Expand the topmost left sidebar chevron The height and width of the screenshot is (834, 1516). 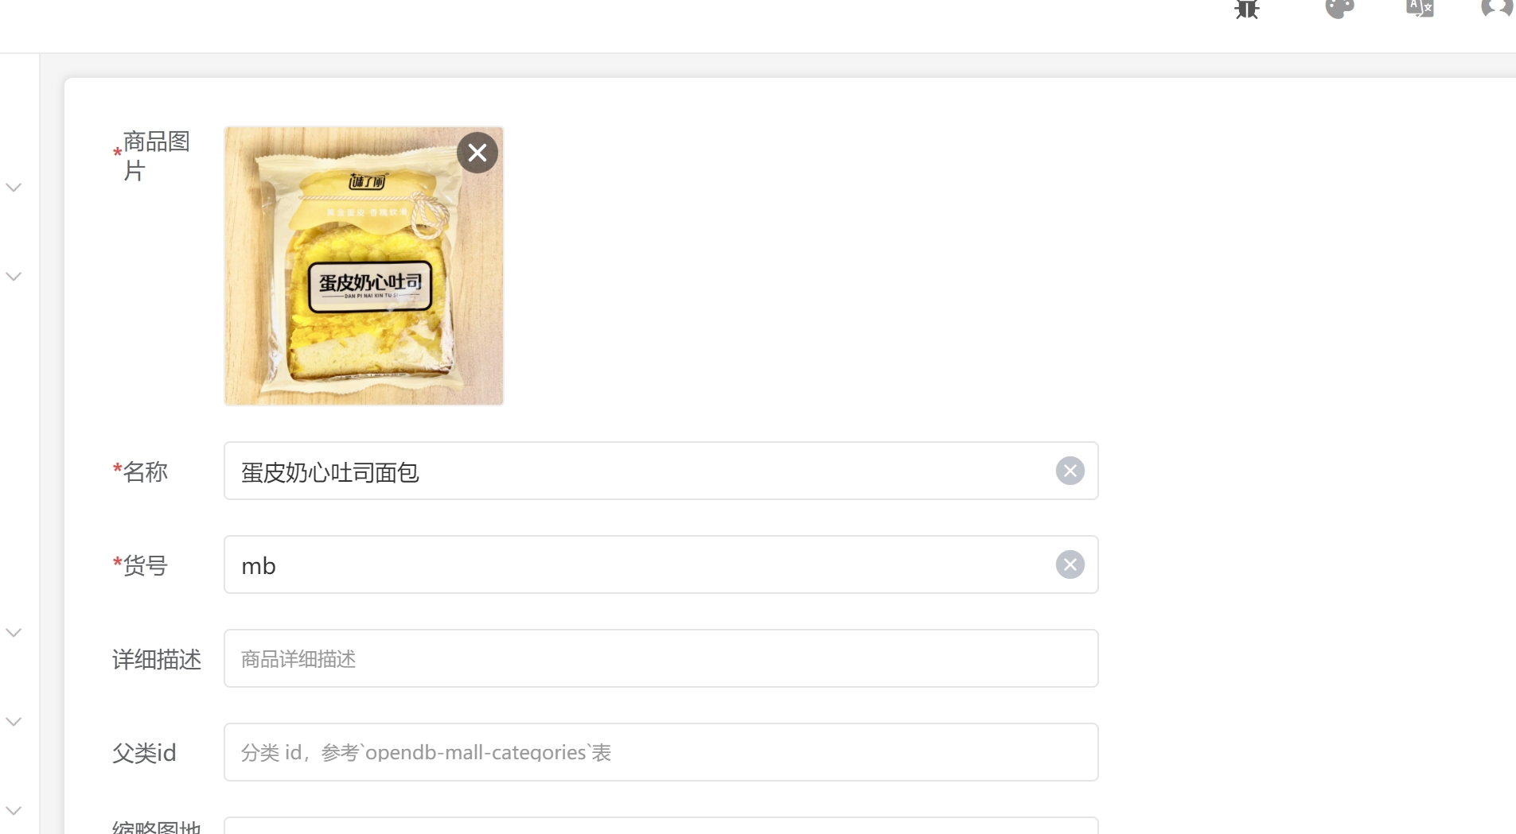14,188
